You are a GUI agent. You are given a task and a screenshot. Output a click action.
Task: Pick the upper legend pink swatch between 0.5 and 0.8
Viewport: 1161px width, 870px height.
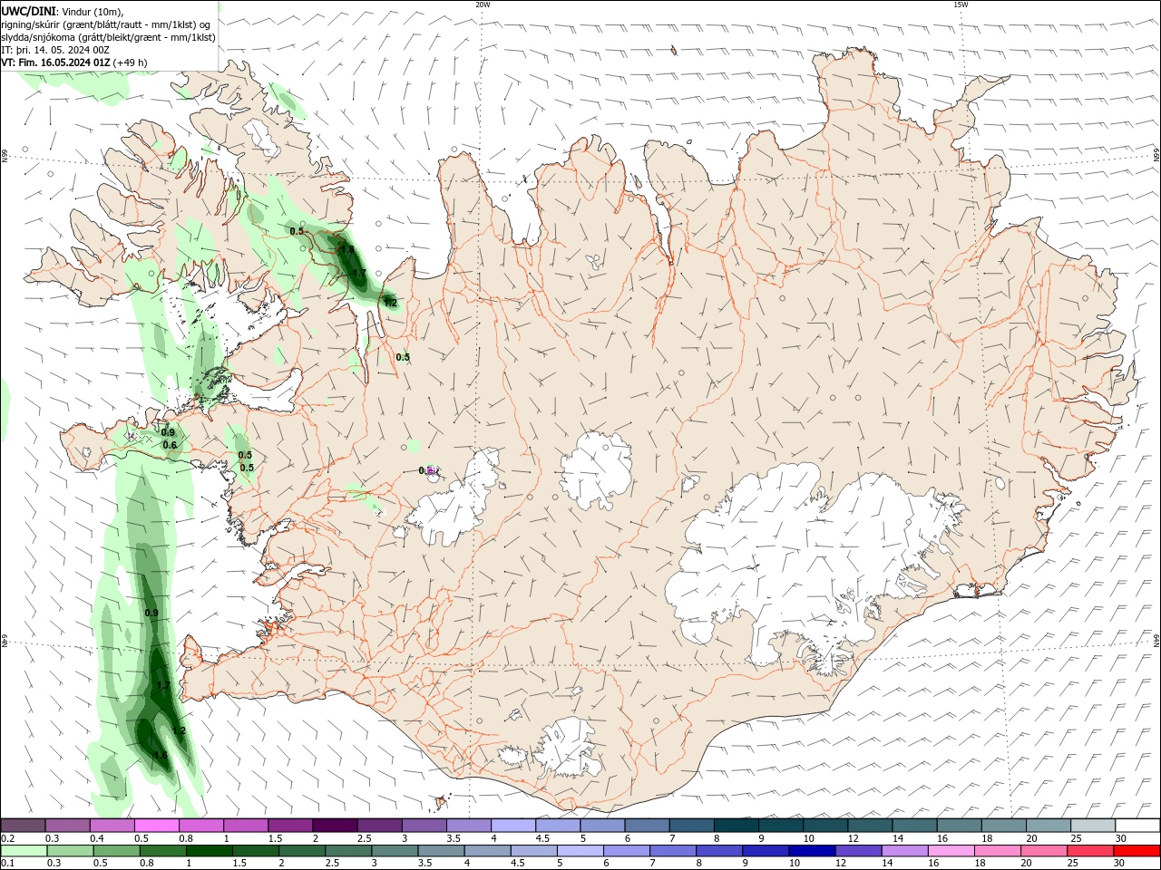coord(156,826)
